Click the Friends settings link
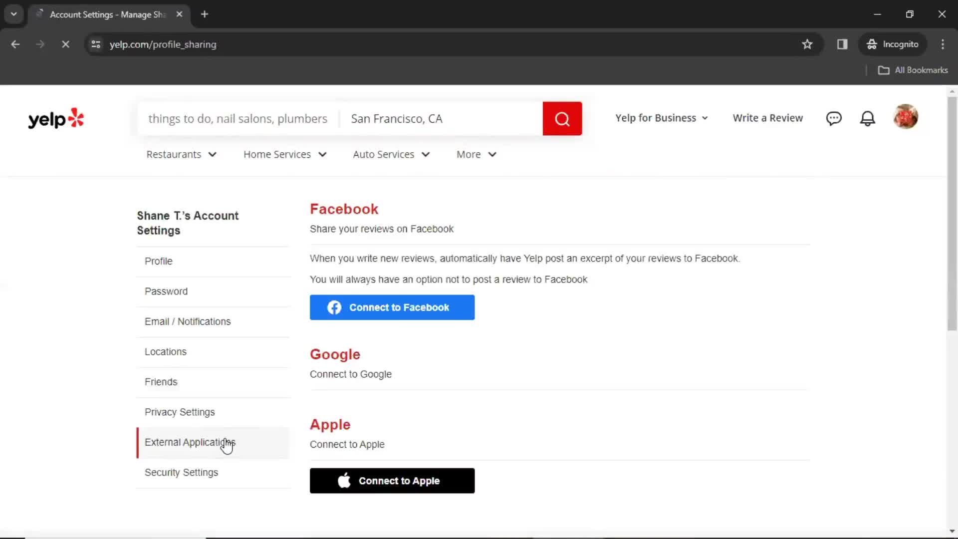The image size is (958, 539). click(x=161, y=382)
